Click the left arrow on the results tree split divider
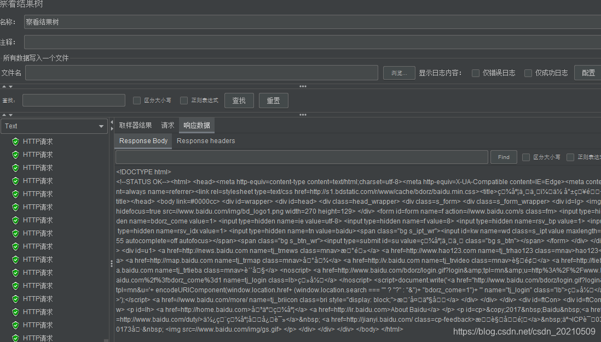Screen dimensions: 601x342 point(112,122)
